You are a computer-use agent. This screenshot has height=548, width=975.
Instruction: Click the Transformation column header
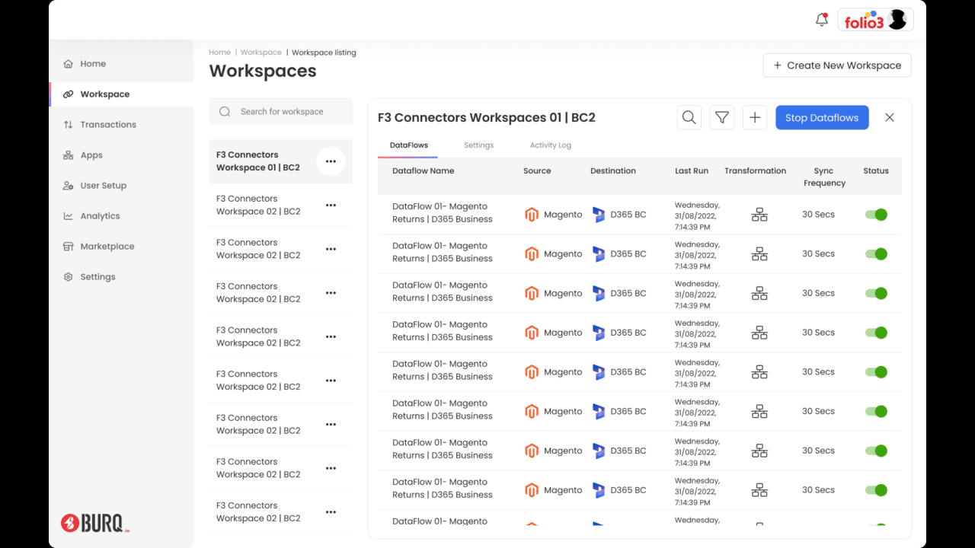756,171
